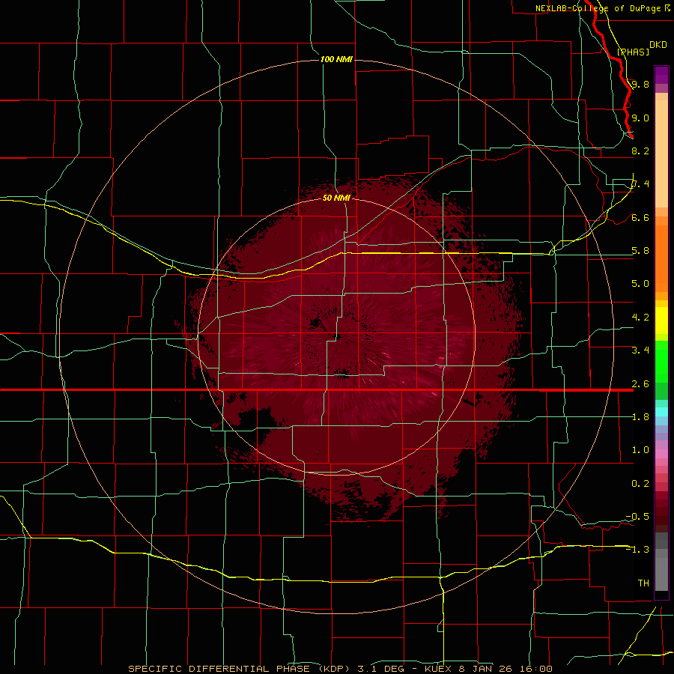The width and height of the screenshot is (674, 674).
Task: Click the 5.0 scale value
Action: point(640,284)
